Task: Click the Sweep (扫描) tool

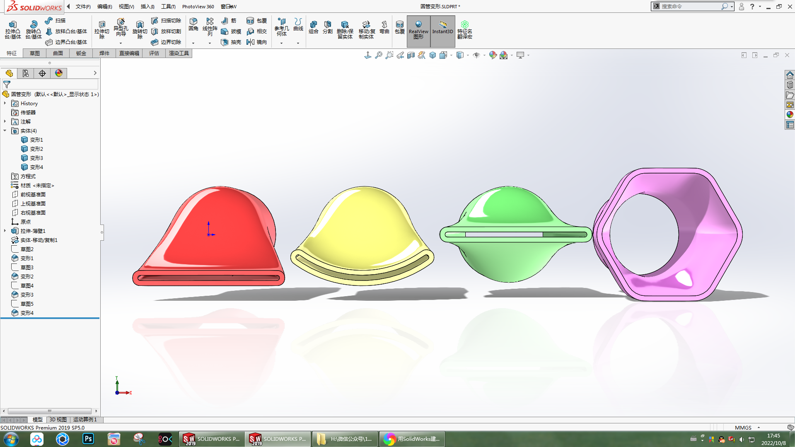Action: 55,20
